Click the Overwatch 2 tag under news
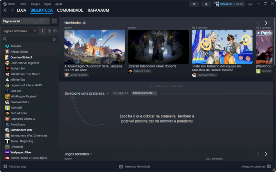The image size is (276, 172). 205,75
